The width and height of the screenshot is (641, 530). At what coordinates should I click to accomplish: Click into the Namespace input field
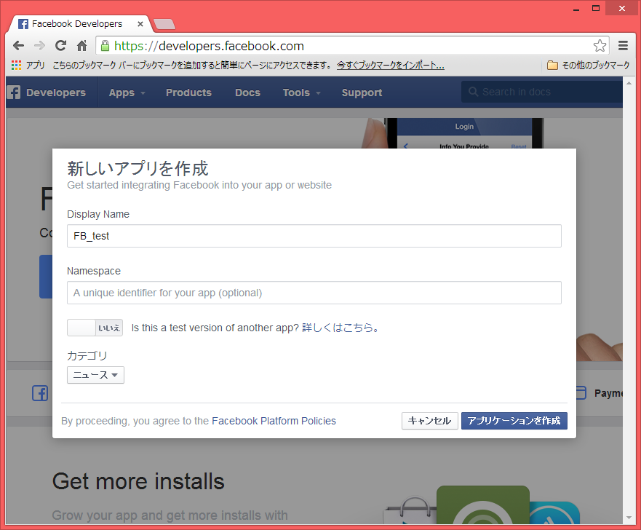(x=314, y=293)
